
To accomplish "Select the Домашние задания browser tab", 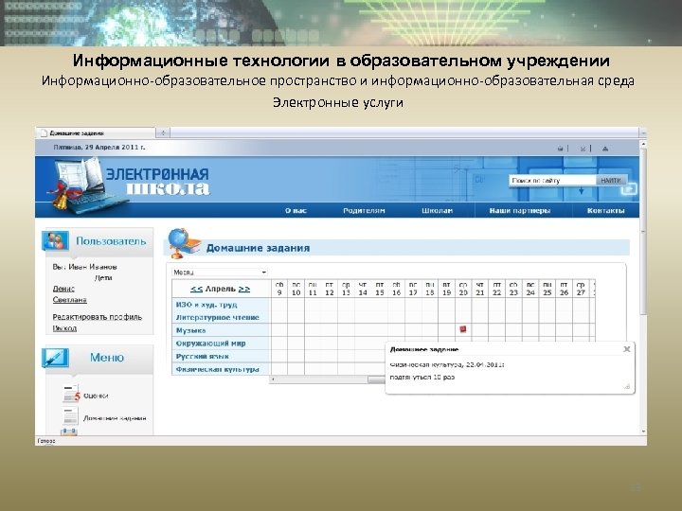I will click(x=96, y=133).
